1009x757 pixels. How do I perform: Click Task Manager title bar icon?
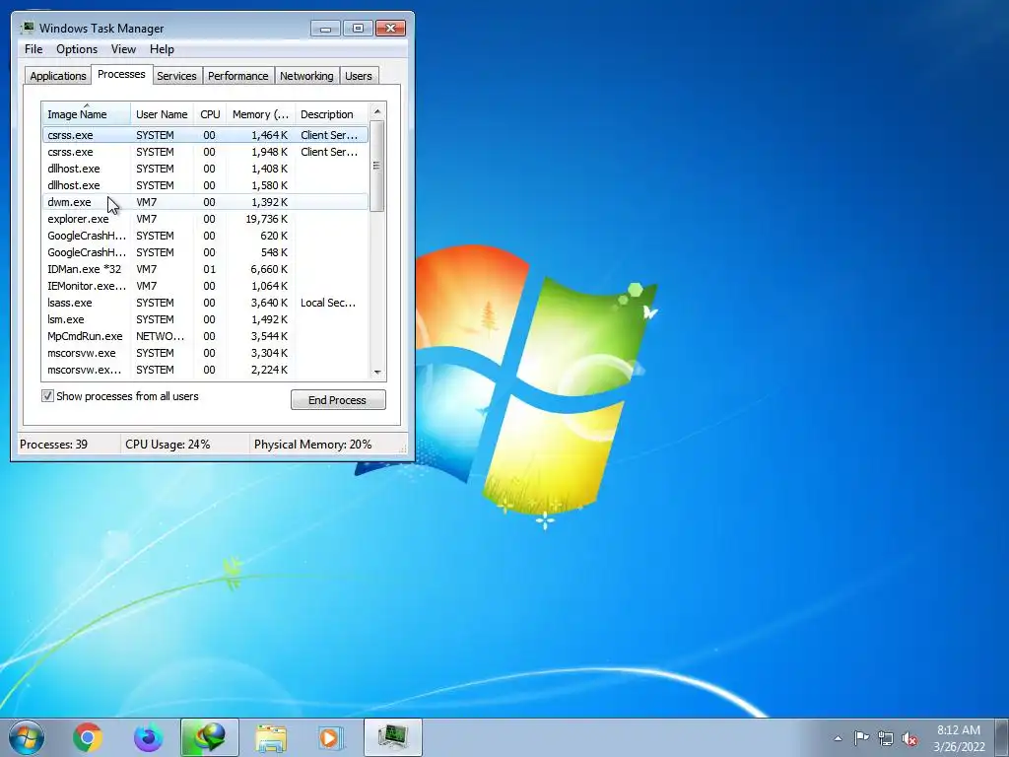coord(27,28)
